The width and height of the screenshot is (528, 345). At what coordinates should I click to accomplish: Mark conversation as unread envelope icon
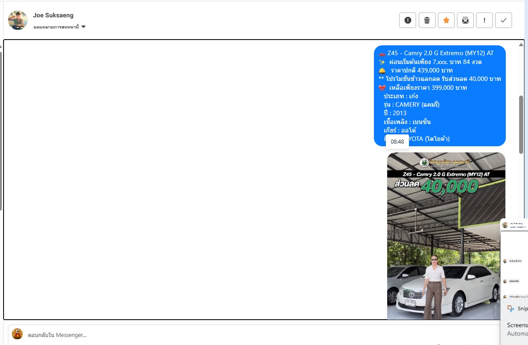click(465, 20)
